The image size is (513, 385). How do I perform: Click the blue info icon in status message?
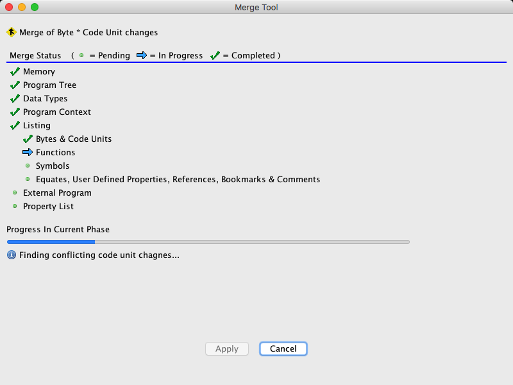[x=11, y=255]
